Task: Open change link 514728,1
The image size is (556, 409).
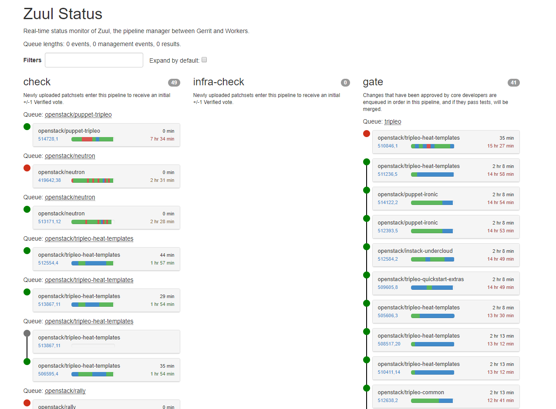Action: point(48,139)
